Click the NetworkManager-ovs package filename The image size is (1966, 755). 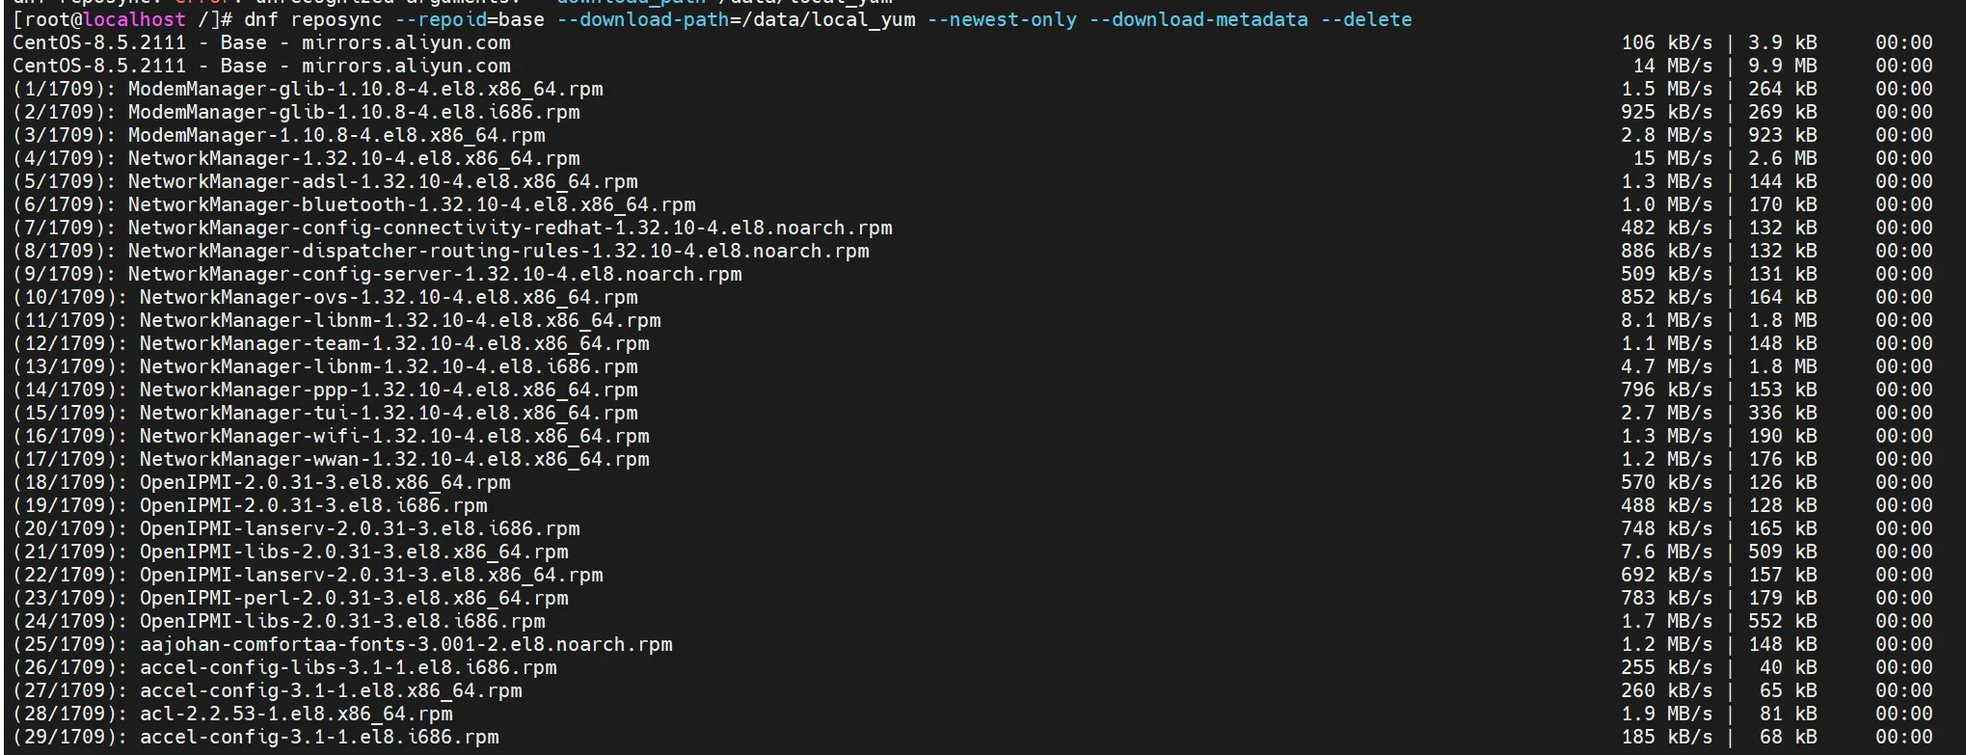tap(389, 297)
